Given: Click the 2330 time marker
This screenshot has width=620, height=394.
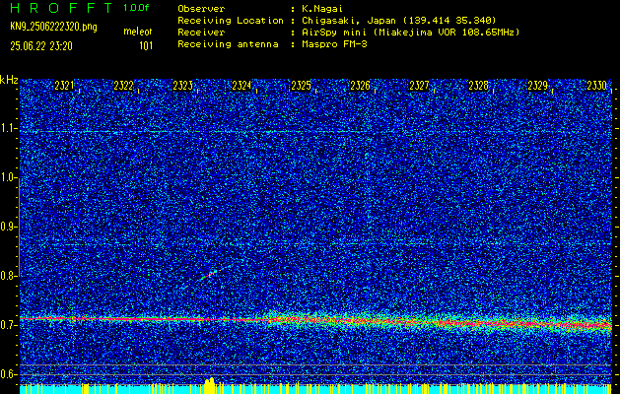Looking at the screenshot, I should coord(596,86).
